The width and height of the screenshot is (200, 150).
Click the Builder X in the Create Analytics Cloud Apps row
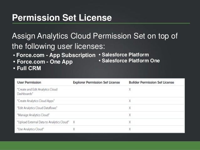[x=130, y=101]
